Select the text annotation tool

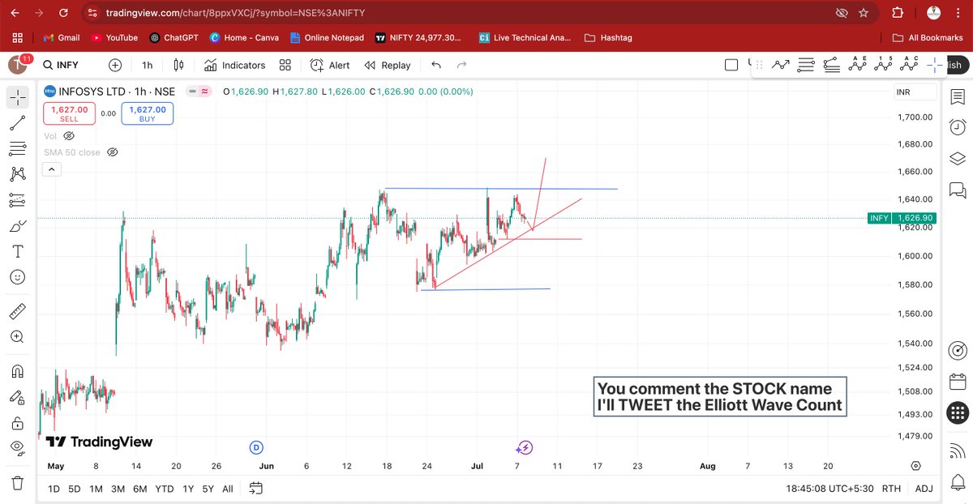pyautogui.click(x=18, y=252)
